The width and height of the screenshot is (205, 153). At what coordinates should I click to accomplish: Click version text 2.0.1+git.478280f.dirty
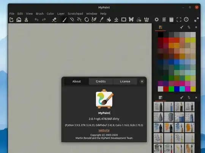104,119
